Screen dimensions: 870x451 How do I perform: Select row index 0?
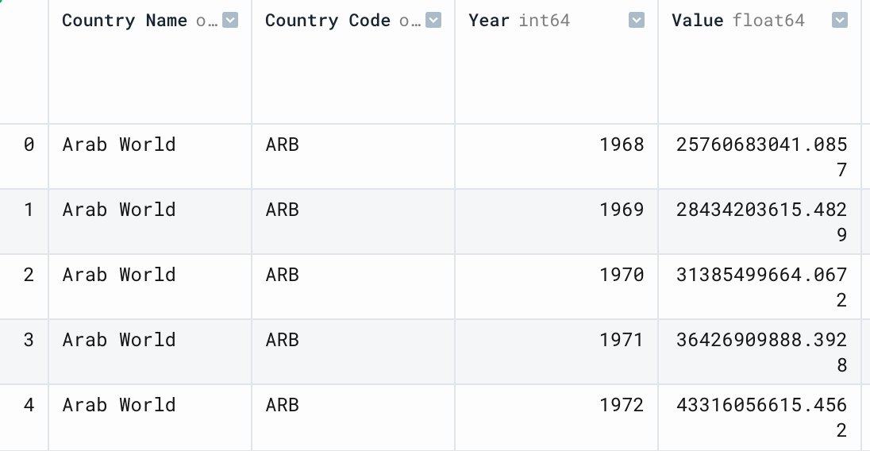click(24, 156)
